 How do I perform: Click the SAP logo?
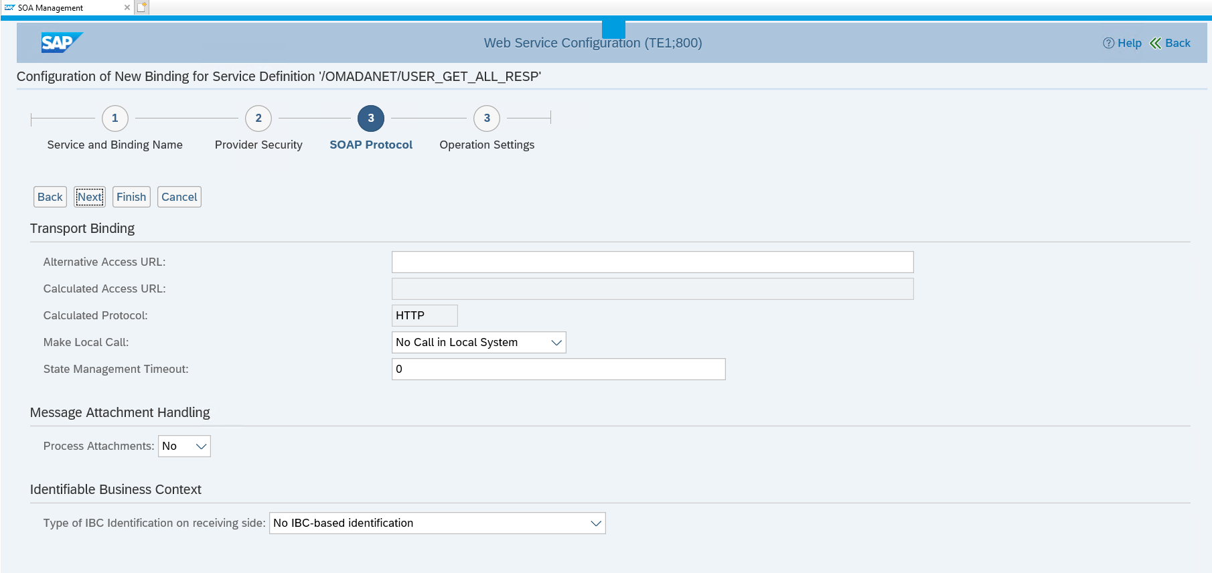coord(61,43)
